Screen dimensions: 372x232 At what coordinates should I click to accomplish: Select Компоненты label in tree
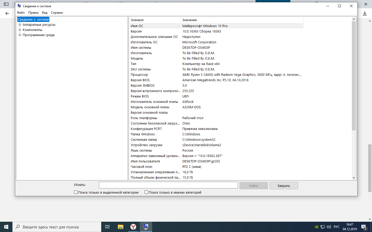(x=32, y=30)
